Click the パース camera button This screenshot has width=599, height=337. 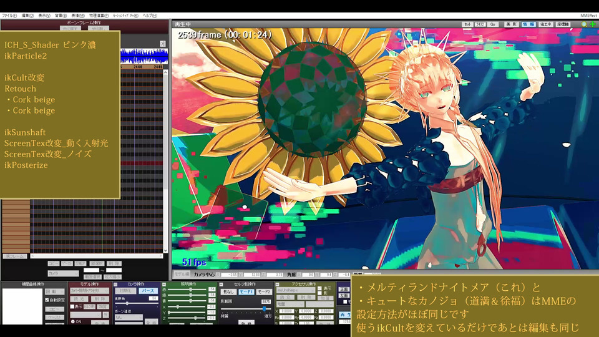pyautogui.click(x=147, y=291)
